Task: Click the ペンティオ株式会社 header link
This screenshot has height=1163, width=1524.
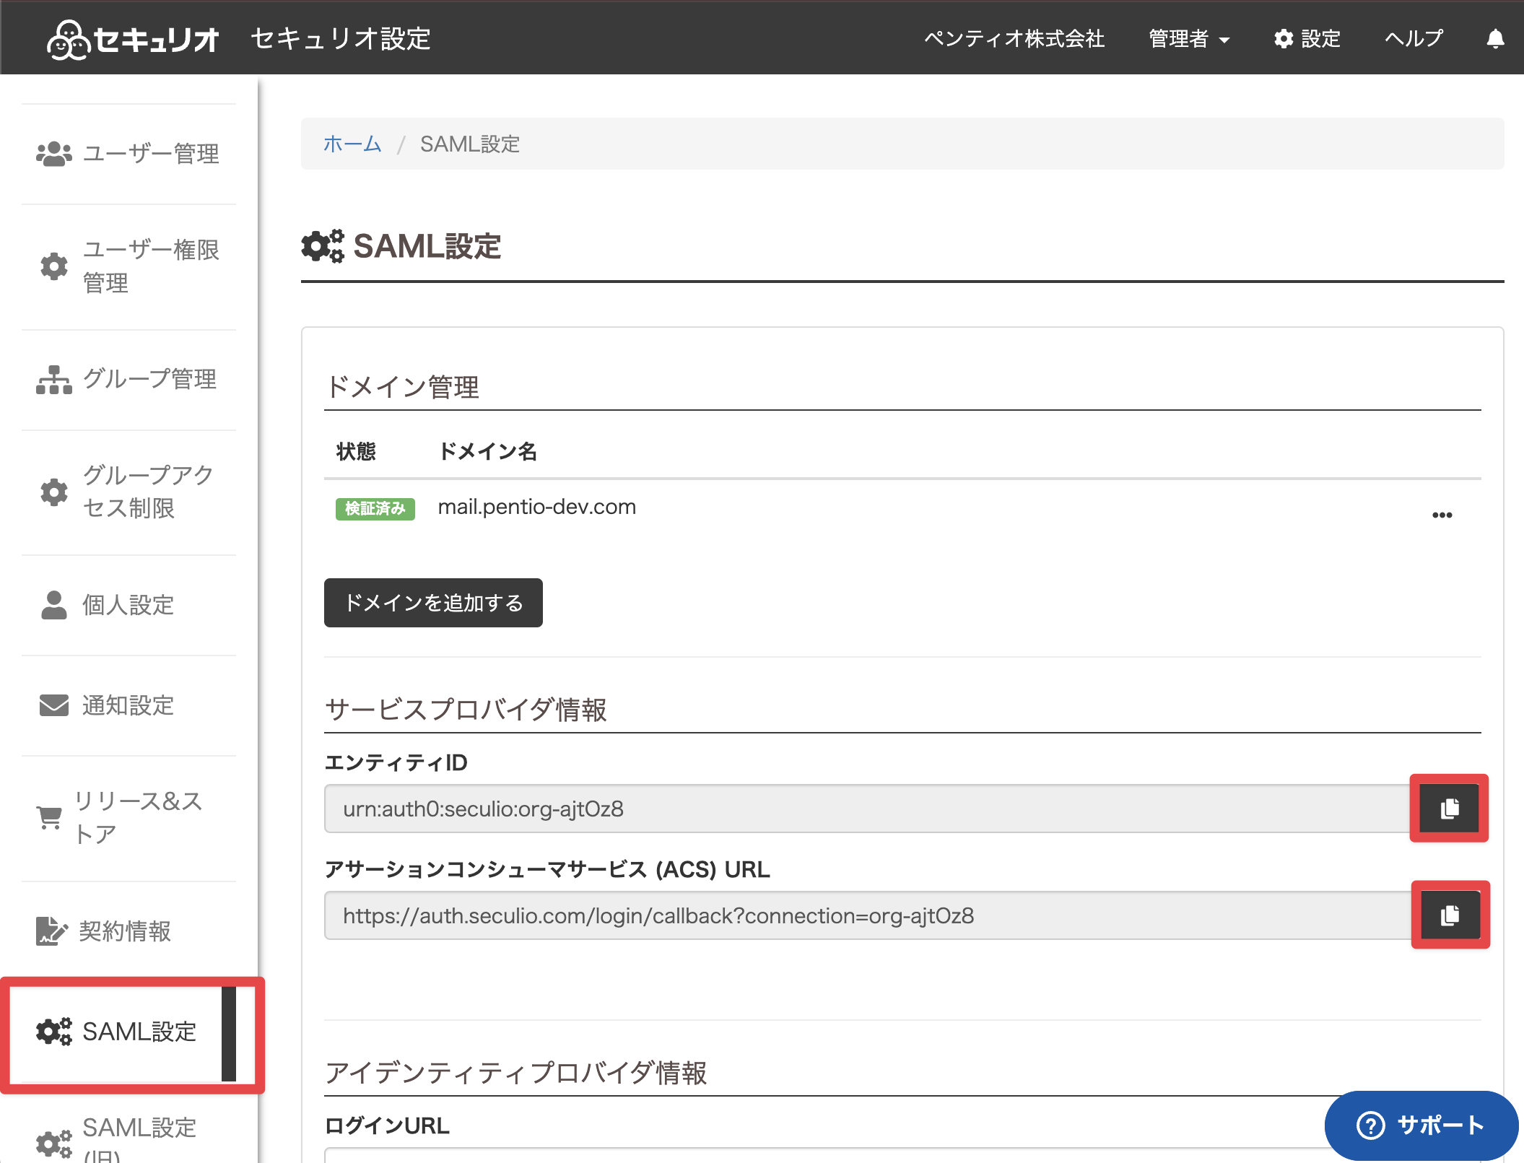Action: click(x=1014, y=39)
